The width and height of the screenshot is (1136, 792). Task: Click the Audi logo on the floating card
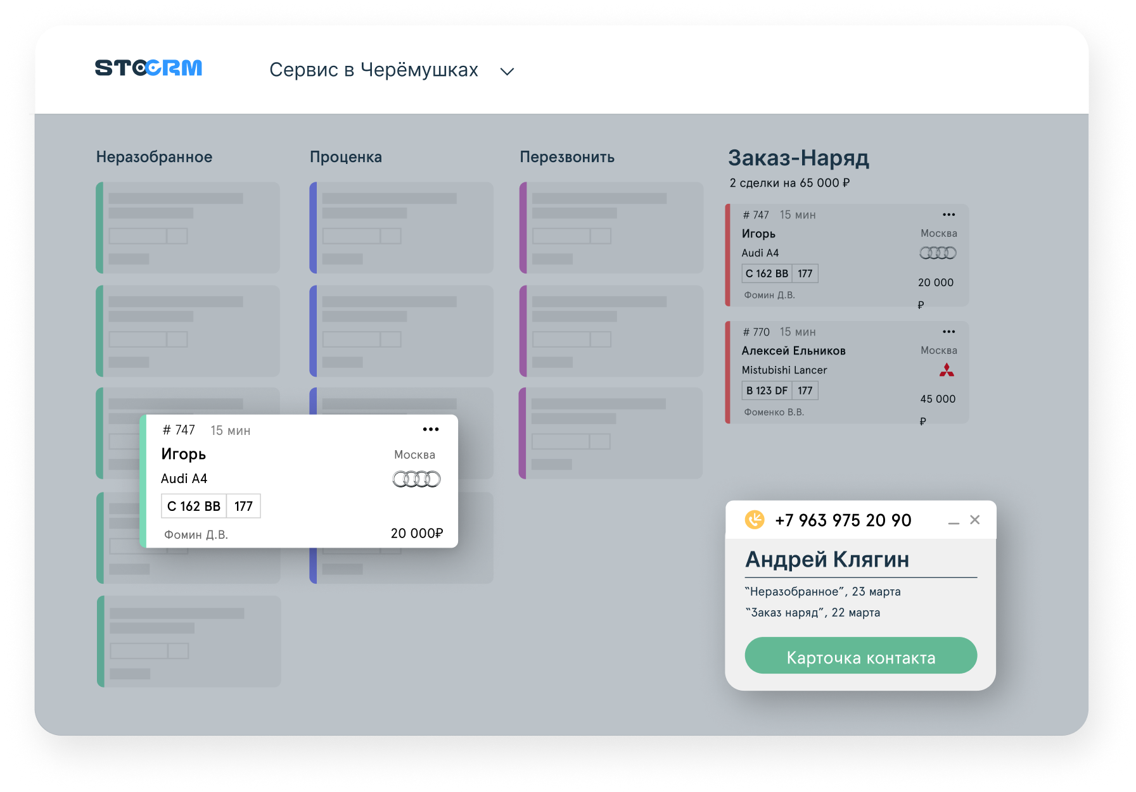click(x=416, y=479)
